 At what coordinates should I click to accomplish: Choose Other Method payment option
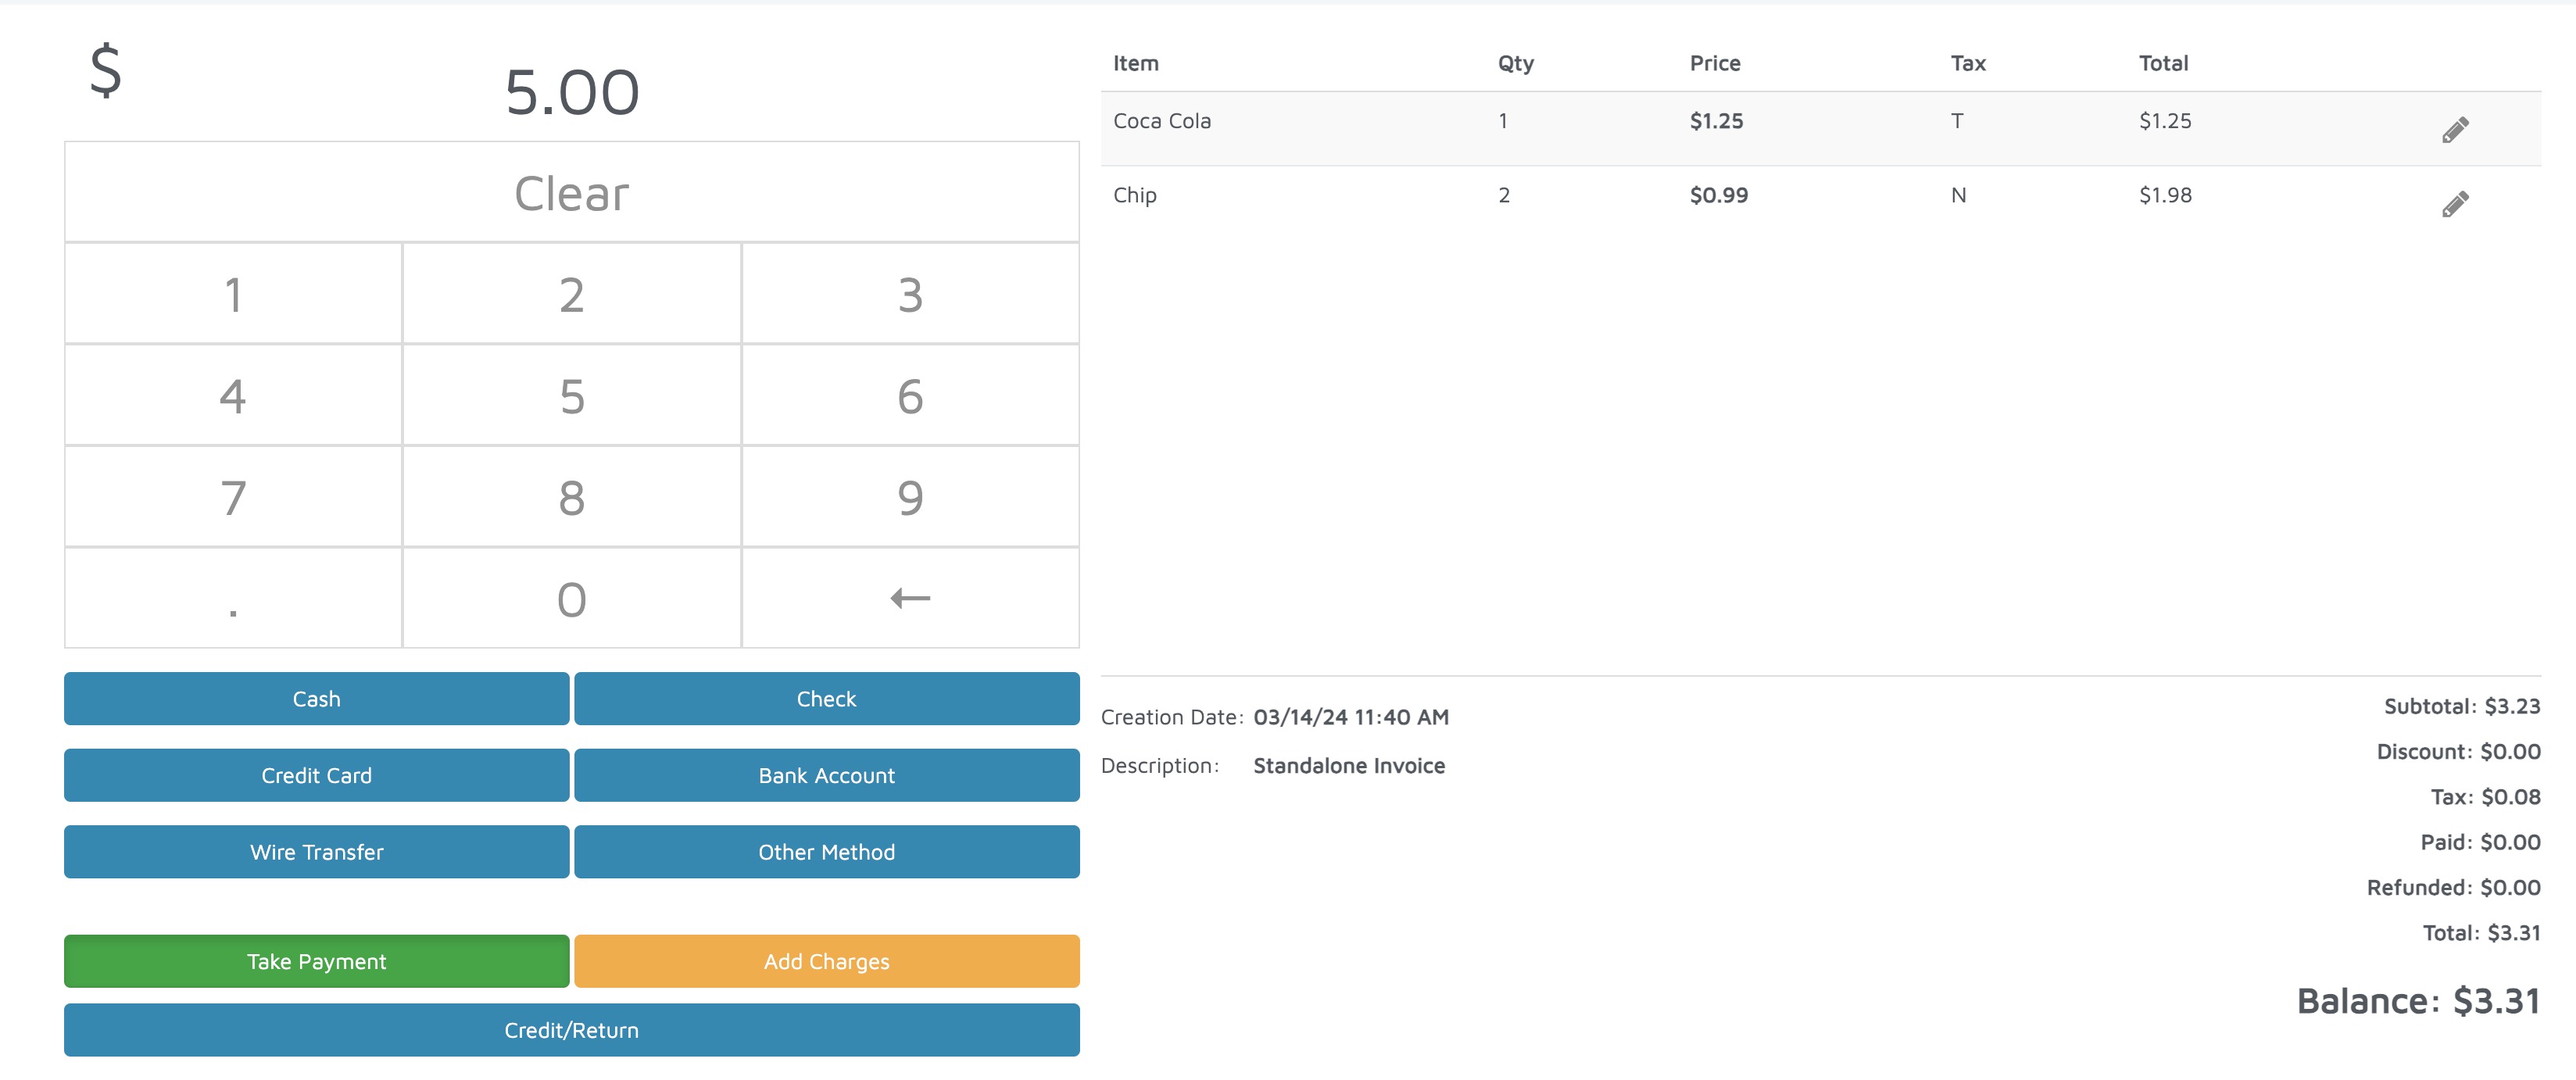[826, 852]
